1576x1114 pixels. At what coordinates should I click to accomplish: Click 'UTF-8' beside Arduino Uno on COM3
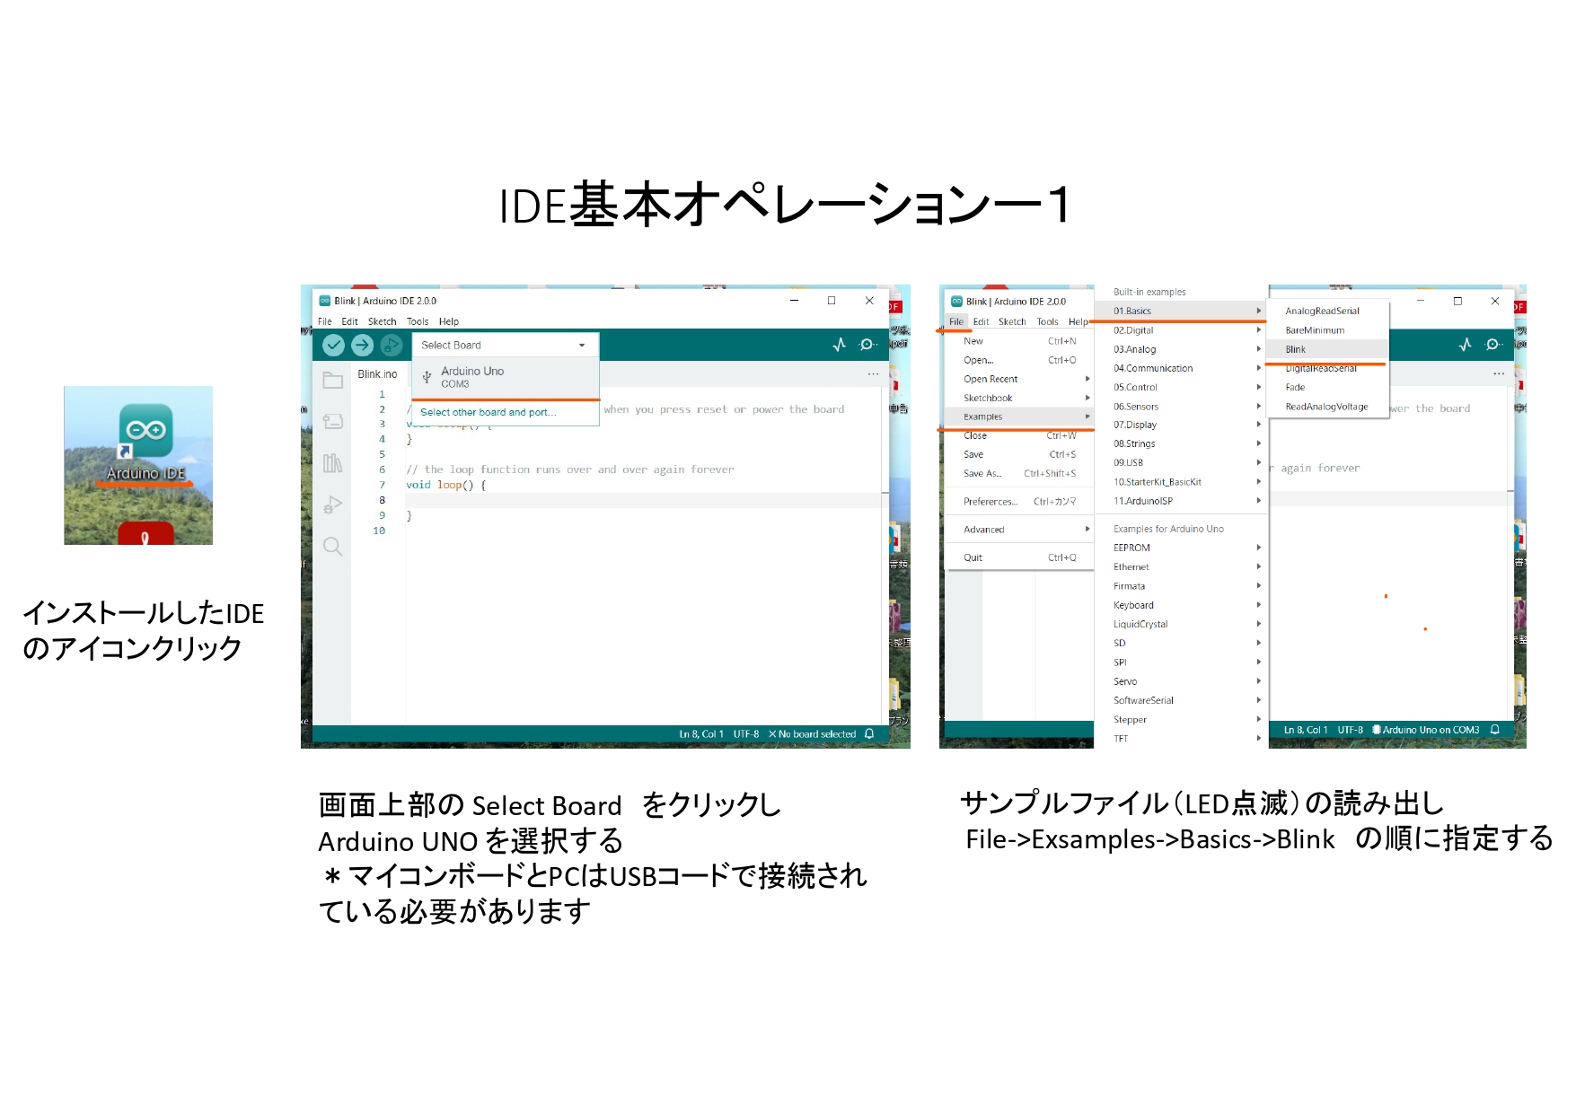click(1350, 730)
